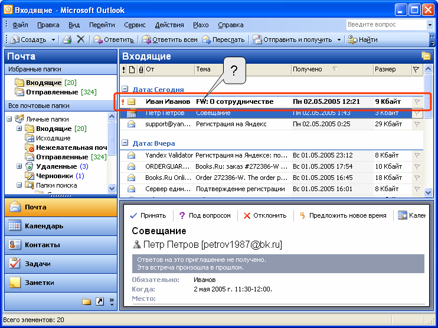The height and width of the screenshot is (328, 438).
Task: Click the Delete X toolbar icon
Action: (x=81, y=40)
